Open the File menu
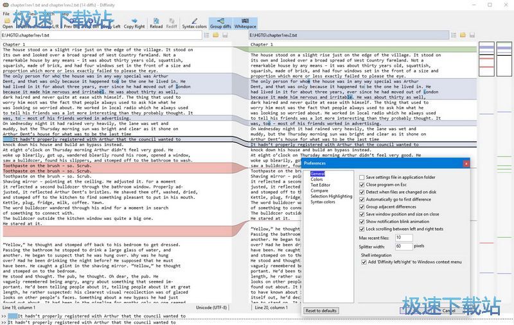 coord(6,13)
